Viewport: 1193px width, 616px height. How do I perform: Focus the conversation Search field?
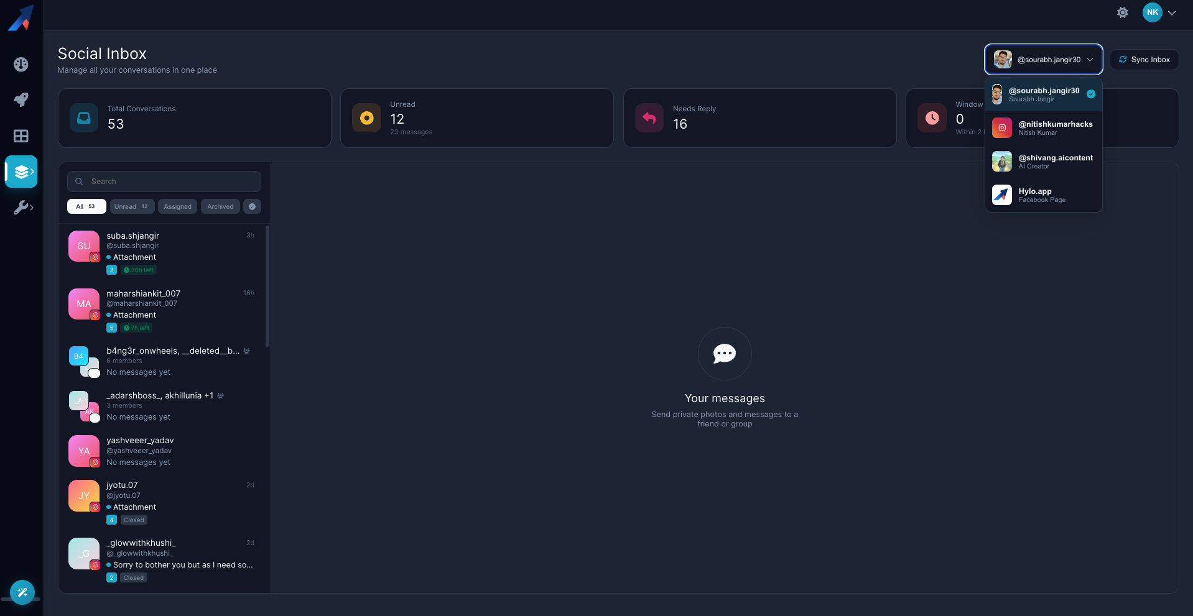point(164,182)
